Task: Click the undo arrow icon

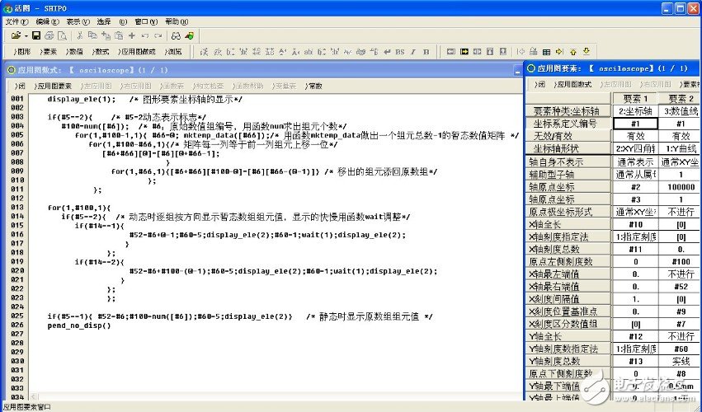Action: (x=144, y=35)
